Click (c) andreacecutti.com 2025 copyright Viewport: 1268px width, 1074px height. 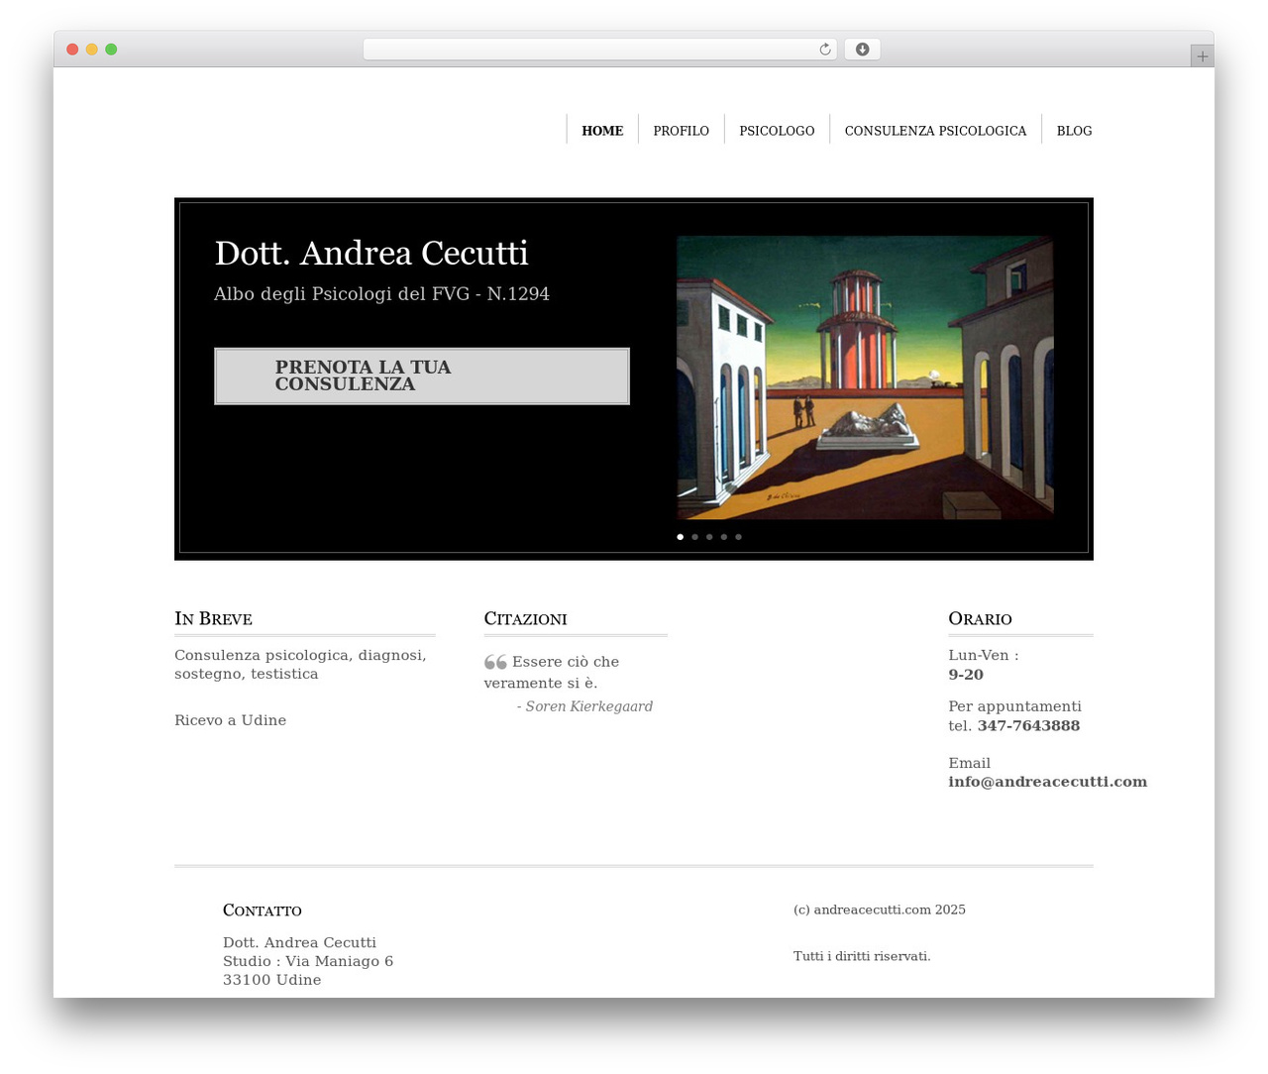click(880, 910)
